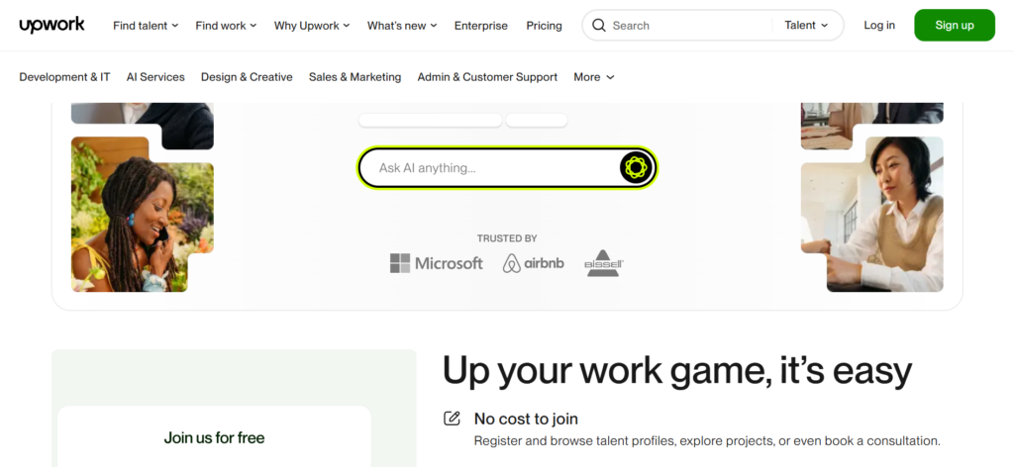1014x467 pixels.
Task: Open the Pricing page
Action: click(544, 26)
